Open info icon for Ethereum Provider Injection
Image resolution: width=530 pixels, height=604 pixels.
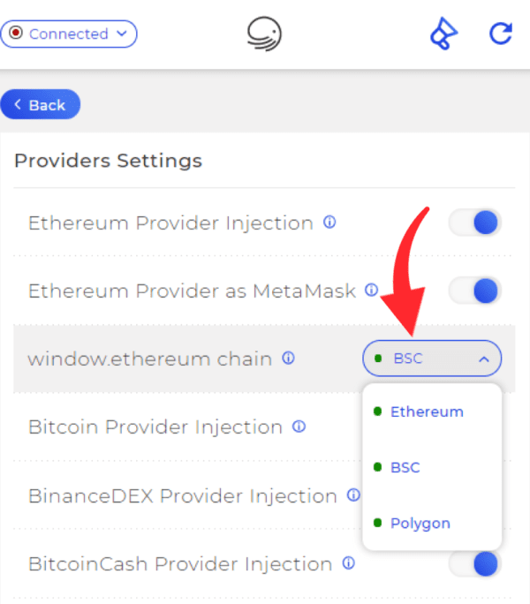329,222
